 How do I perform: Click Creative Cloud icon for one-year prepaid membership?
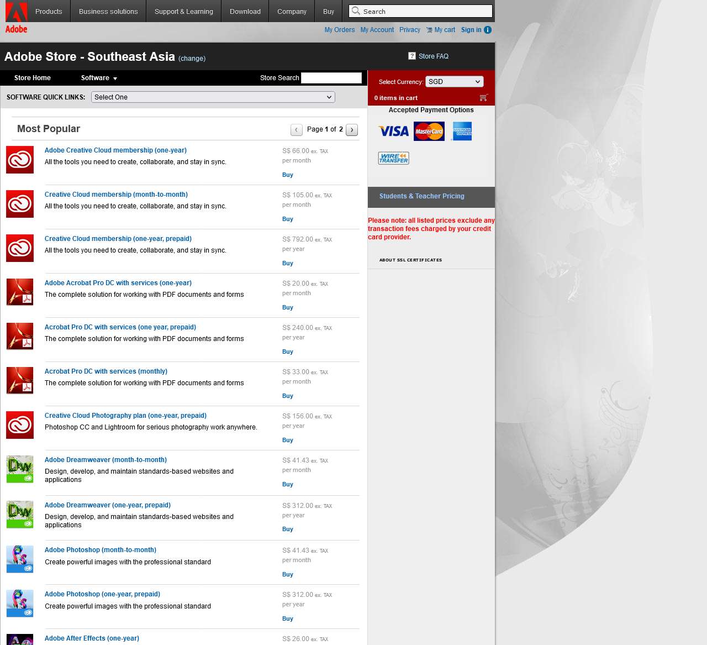20,248
